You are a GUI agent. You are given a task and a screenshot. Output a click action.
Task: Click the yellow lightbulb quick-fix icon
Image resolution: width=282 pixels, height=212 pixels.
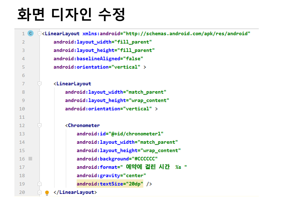(x=47, y=193)
